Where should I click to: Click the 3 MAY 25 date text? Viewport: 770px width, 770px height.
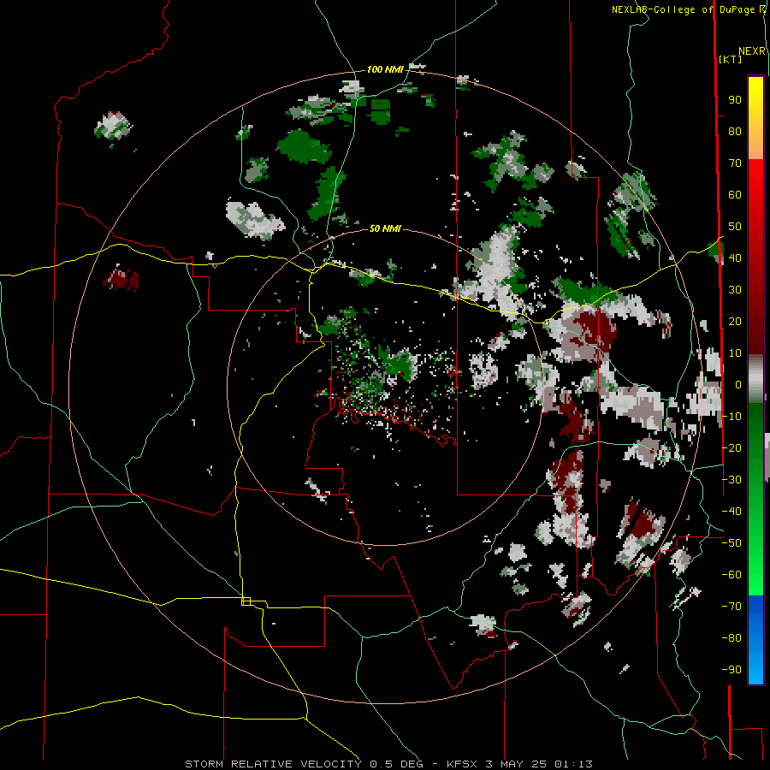point(516,764)
